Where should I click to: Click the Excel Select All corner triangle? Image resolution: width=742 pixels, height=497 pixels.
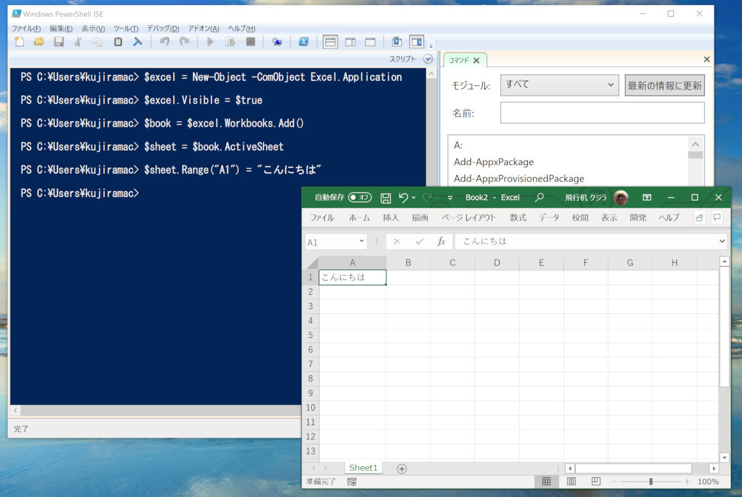[311, 263]
